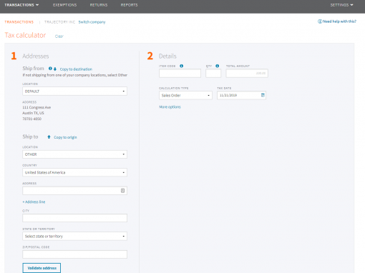The image size is (365, 273).
Task: Click the Total Amount input field
Action: [x=247, y=74]
